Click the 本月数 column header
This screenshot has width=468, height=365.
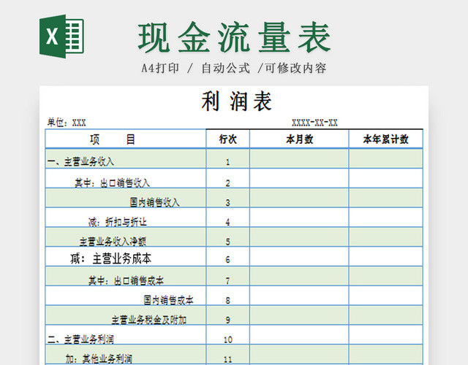(x=299, y=139)
